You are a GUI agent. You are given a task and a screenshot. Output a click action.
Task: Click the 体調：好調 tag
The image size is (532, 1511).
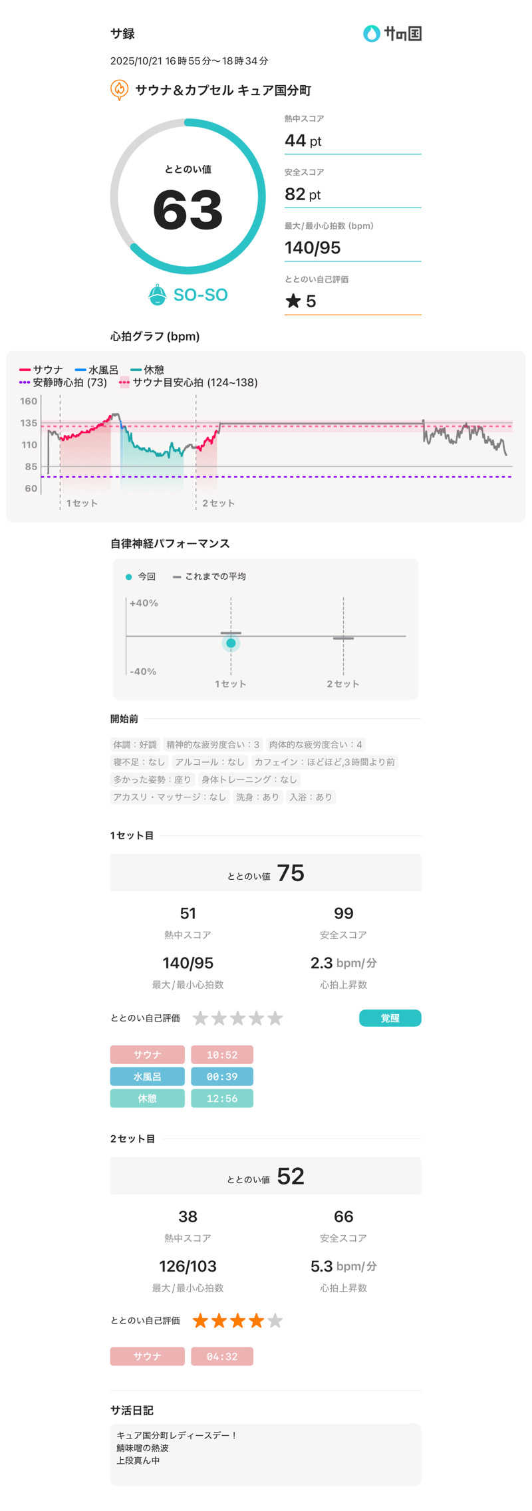pyautogui.click(x=135, y=744)
